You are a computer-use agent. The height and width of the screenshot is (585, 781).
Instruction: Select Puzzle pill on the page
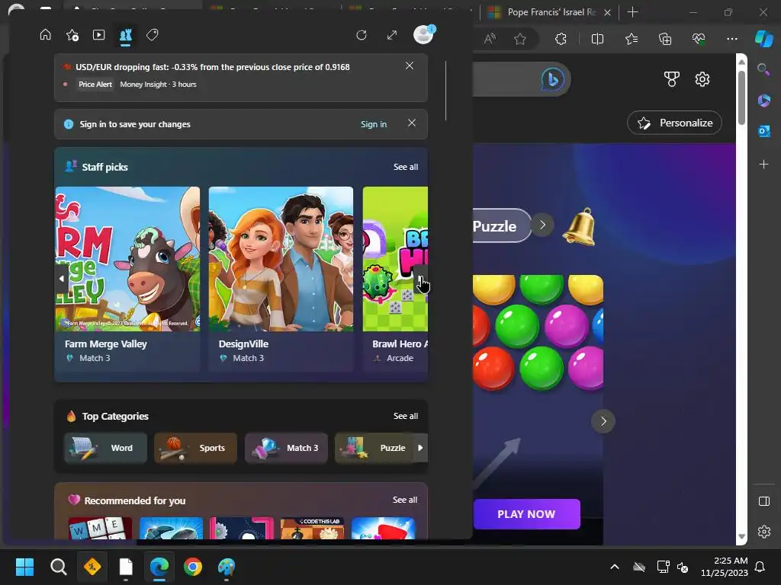point(500,225)
